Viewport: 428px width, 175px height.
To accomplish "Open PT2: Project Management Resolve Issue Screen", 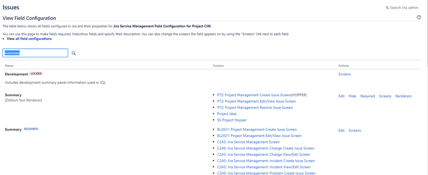I will (x=255, y=107).
